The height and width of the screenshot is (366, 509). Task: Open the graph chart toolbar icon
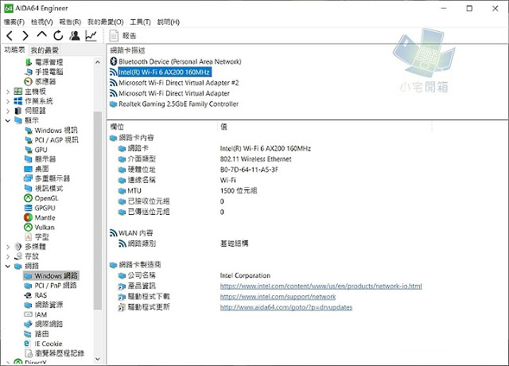tap(91, 35)
